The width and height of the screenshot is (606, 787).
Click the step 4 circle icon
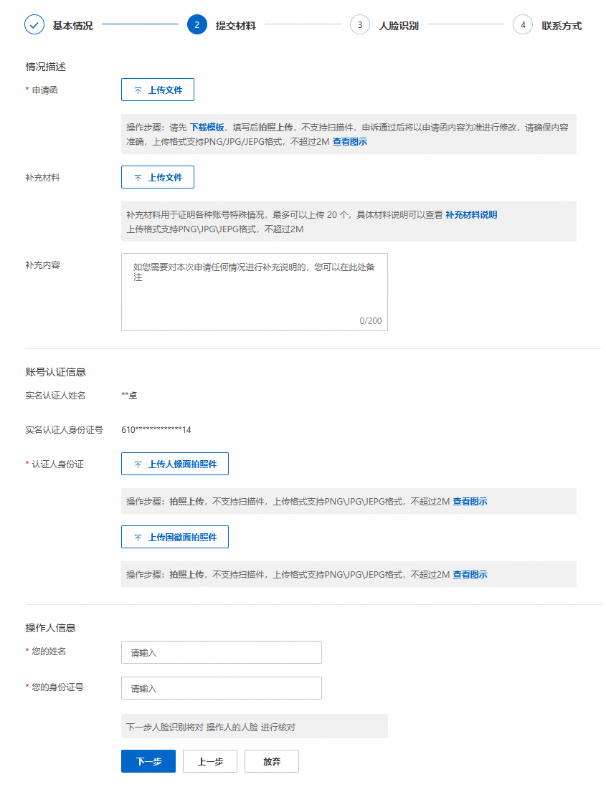[523, 24]
